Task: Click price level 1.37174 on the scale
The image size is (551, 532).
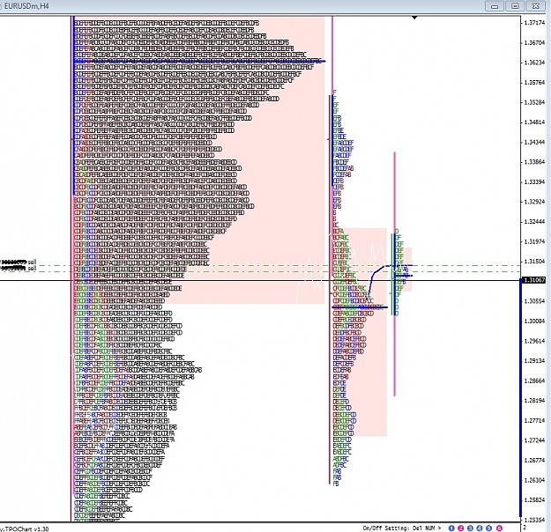Action: click(x=534, y=23)
